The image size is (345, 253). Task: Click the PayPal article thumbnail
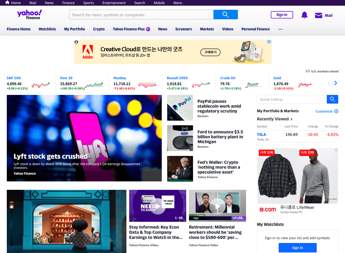pyautogui.click(x=180, y=108)
